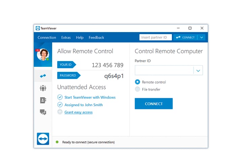Screen dimensions: 237x166
Task: Click the user profile avatar
Action: (43, 55)
